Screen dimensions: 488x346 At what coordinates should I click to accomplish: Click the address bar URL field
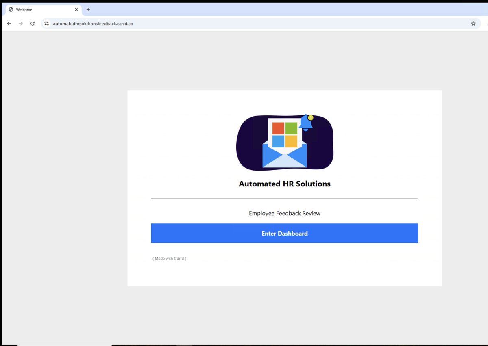[x=260, y=24]
